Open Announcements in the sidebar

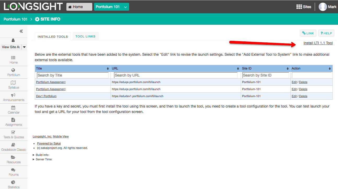(x=14, y=97)
